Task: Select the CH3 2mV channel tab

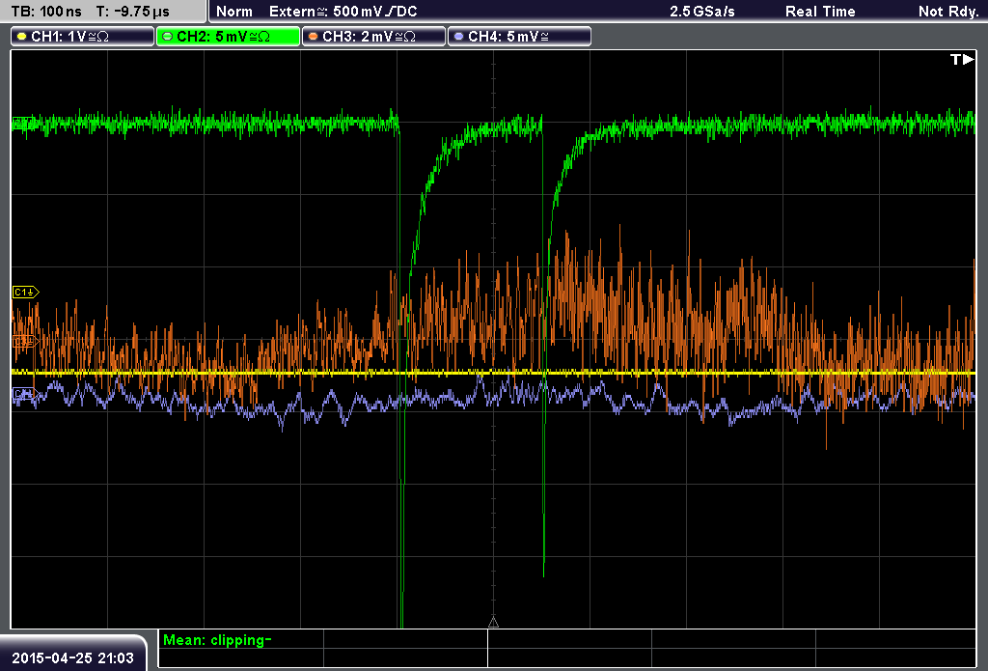Action: point(373,37)
